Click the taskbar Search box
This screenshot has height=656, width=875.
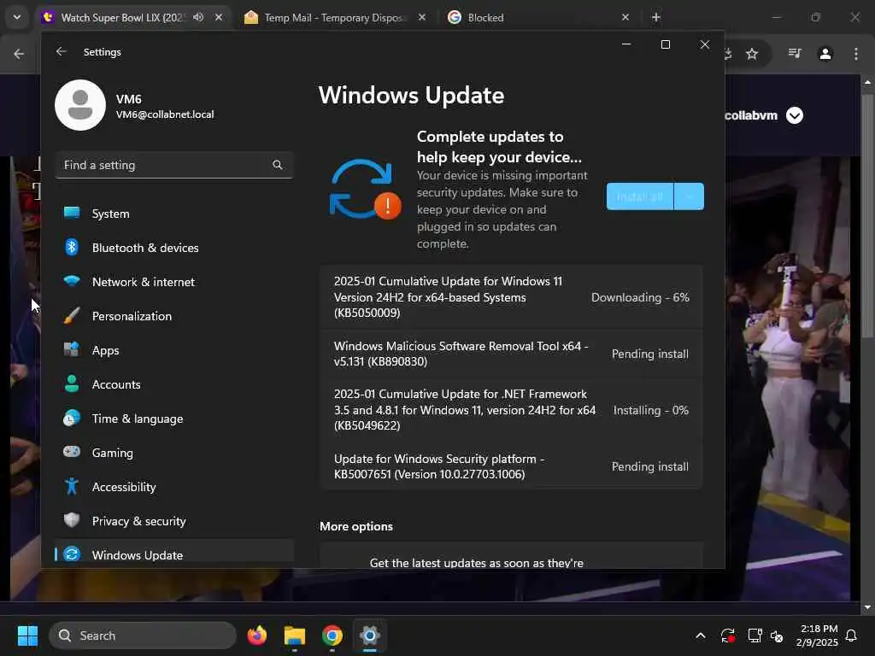click(143, 635)
